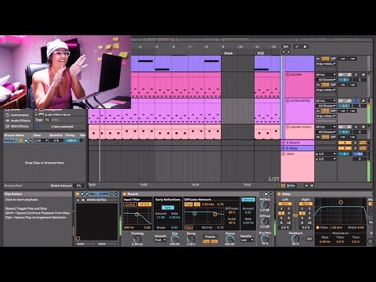
Task: Open Reverb Smooth Fast dropdown
Action: point(161,240)
